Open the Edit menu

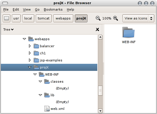click(16, 9)
